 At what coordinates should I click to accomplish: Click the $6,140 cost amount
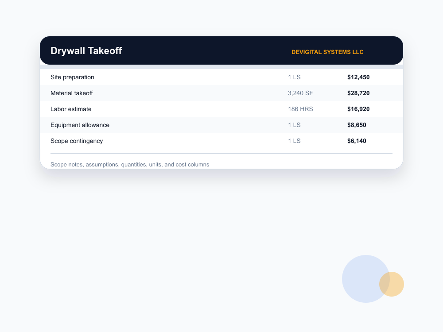(357, 141)
